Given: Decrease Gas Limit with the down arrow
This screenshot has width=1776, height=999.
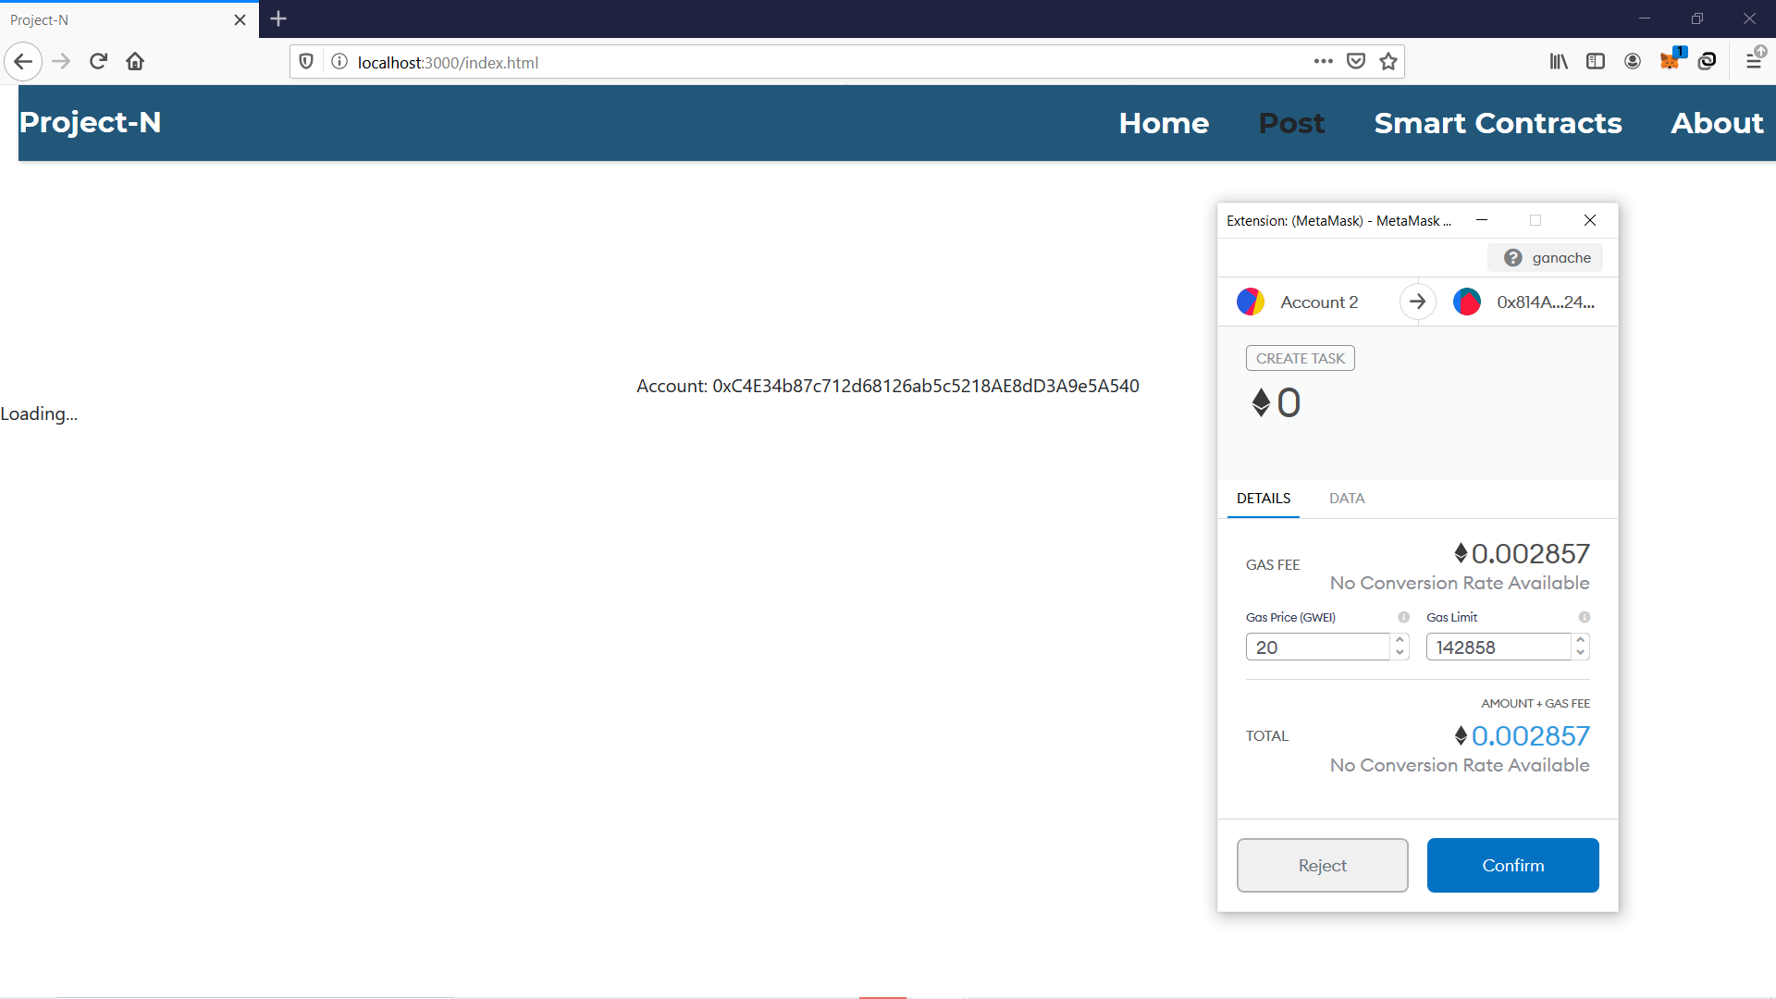Looking at the screenshot, I should [1580, 653].
